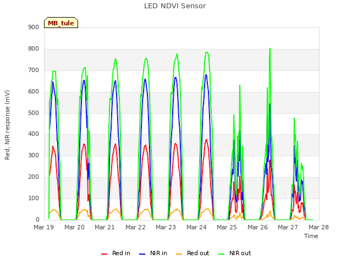Click the Red in peak on Mar 23
352x264 pixels.
[x=175, y=144]
